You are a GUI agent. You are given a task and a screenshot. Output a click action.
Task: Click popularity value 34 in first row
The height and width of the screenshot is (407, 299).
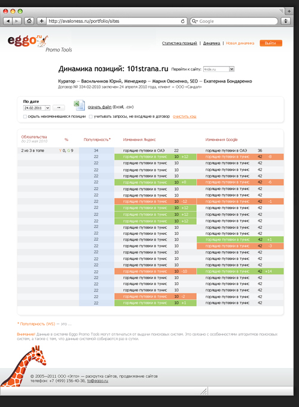96,151
